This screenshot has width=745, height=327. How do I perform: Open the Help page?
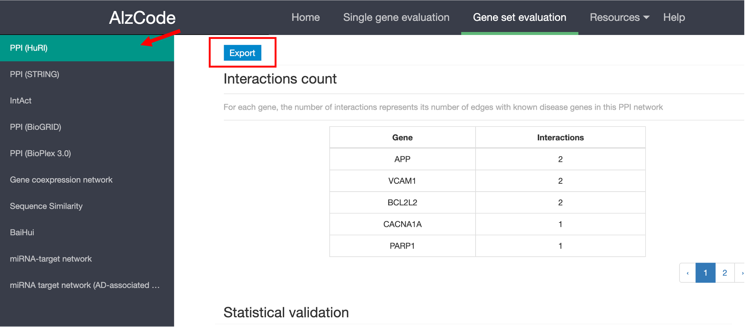[674, 17]
